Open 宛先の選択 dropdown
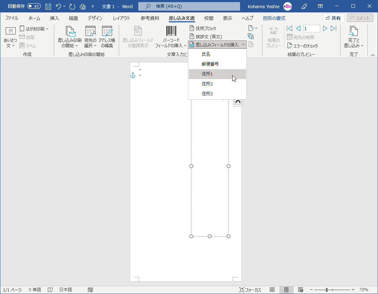Viewport: 378px width, 294px height. click(x=90, y=37)
